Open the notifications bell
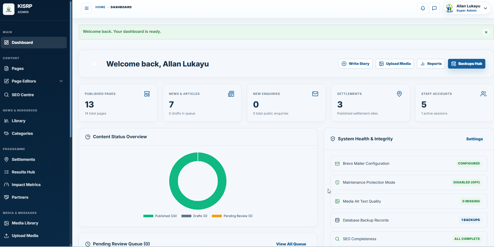This screenshot has height=247, width=494. click(423, 8)
